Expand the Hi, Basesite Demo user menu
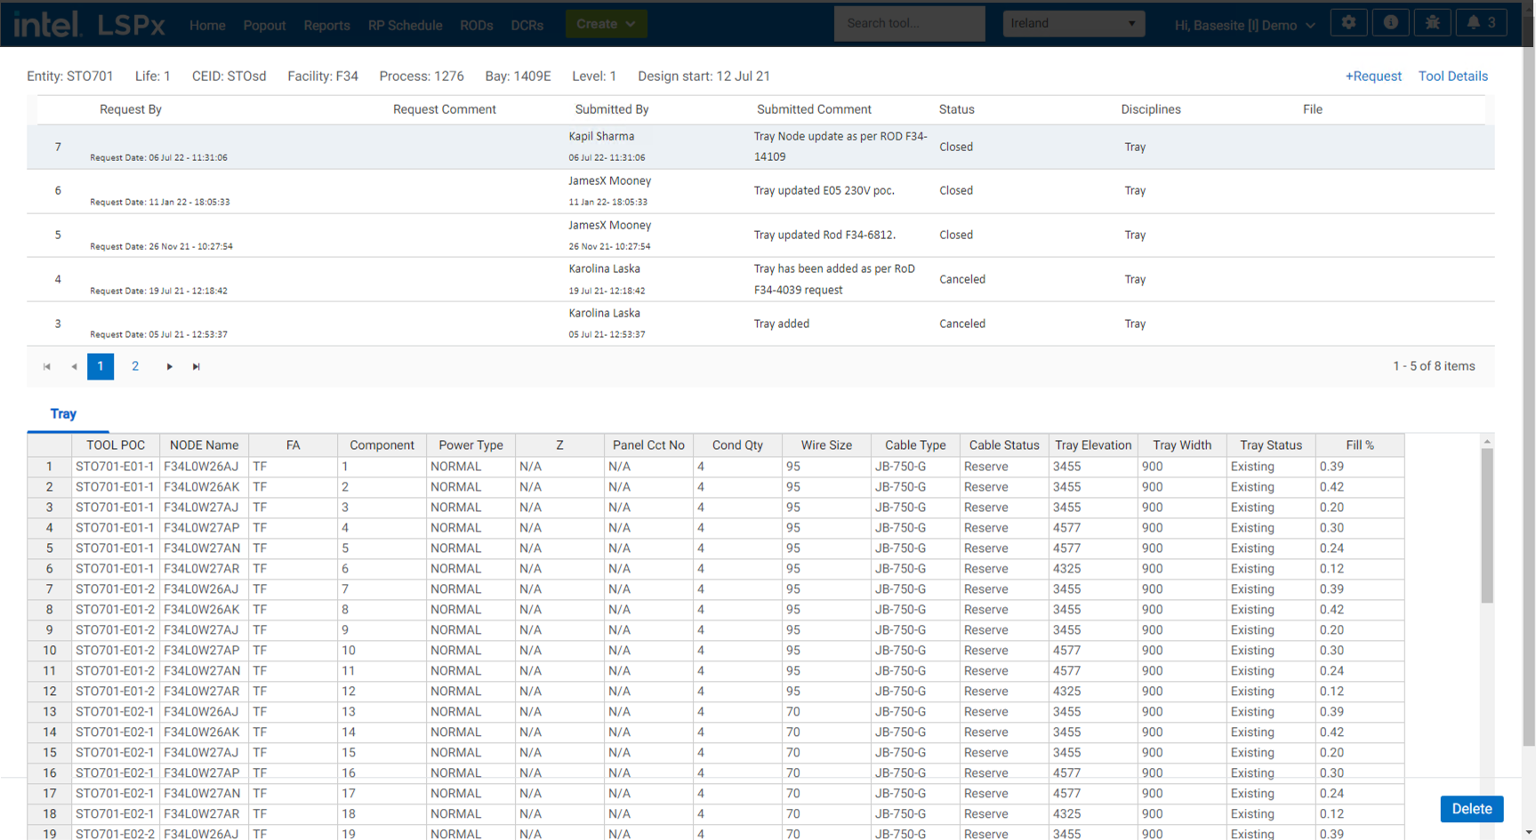The height and width of the screenshot is (840, 1536). coord(1243,25)
